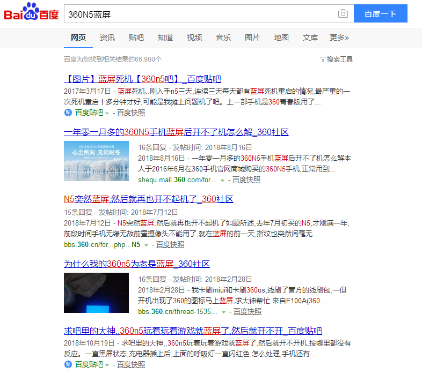Expand arrow after shequ.mall.360.com URL
The height and width of the screenshot is (374, 422).
pos(223,181)
